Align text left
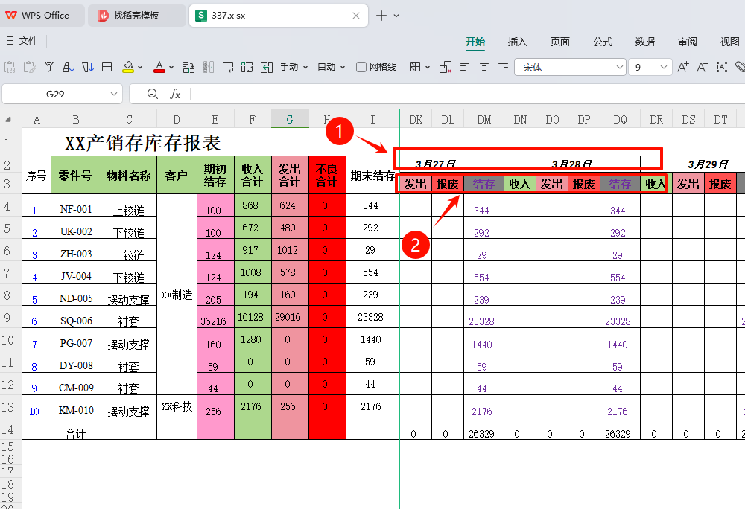The image size is (745, 509). point(465,68)
